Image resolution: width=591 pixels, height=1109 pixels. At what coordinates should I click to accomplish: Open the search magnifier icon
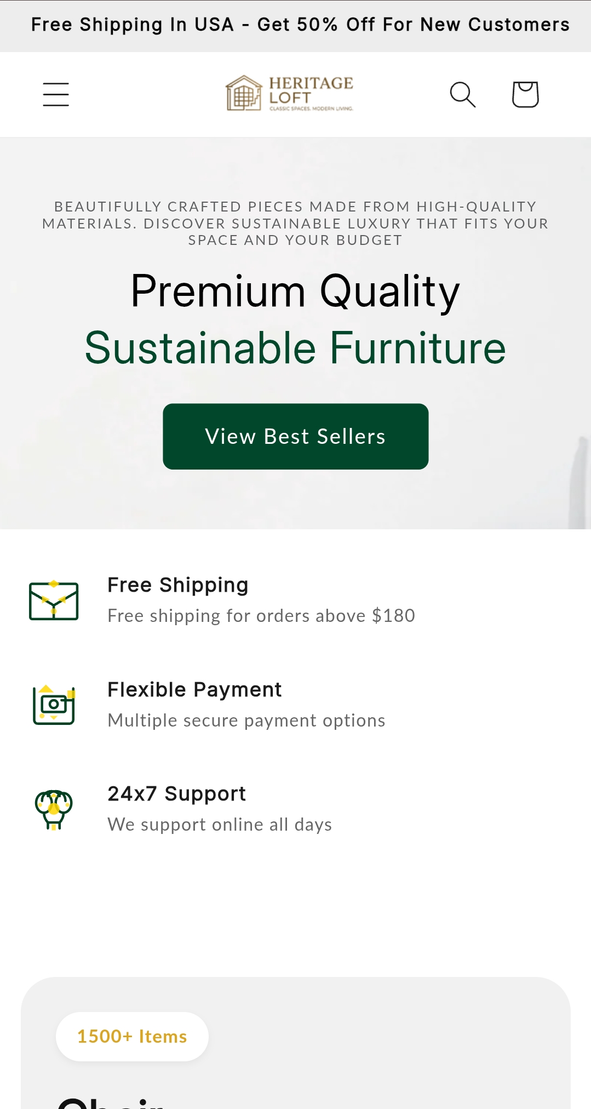pos(463,94)
